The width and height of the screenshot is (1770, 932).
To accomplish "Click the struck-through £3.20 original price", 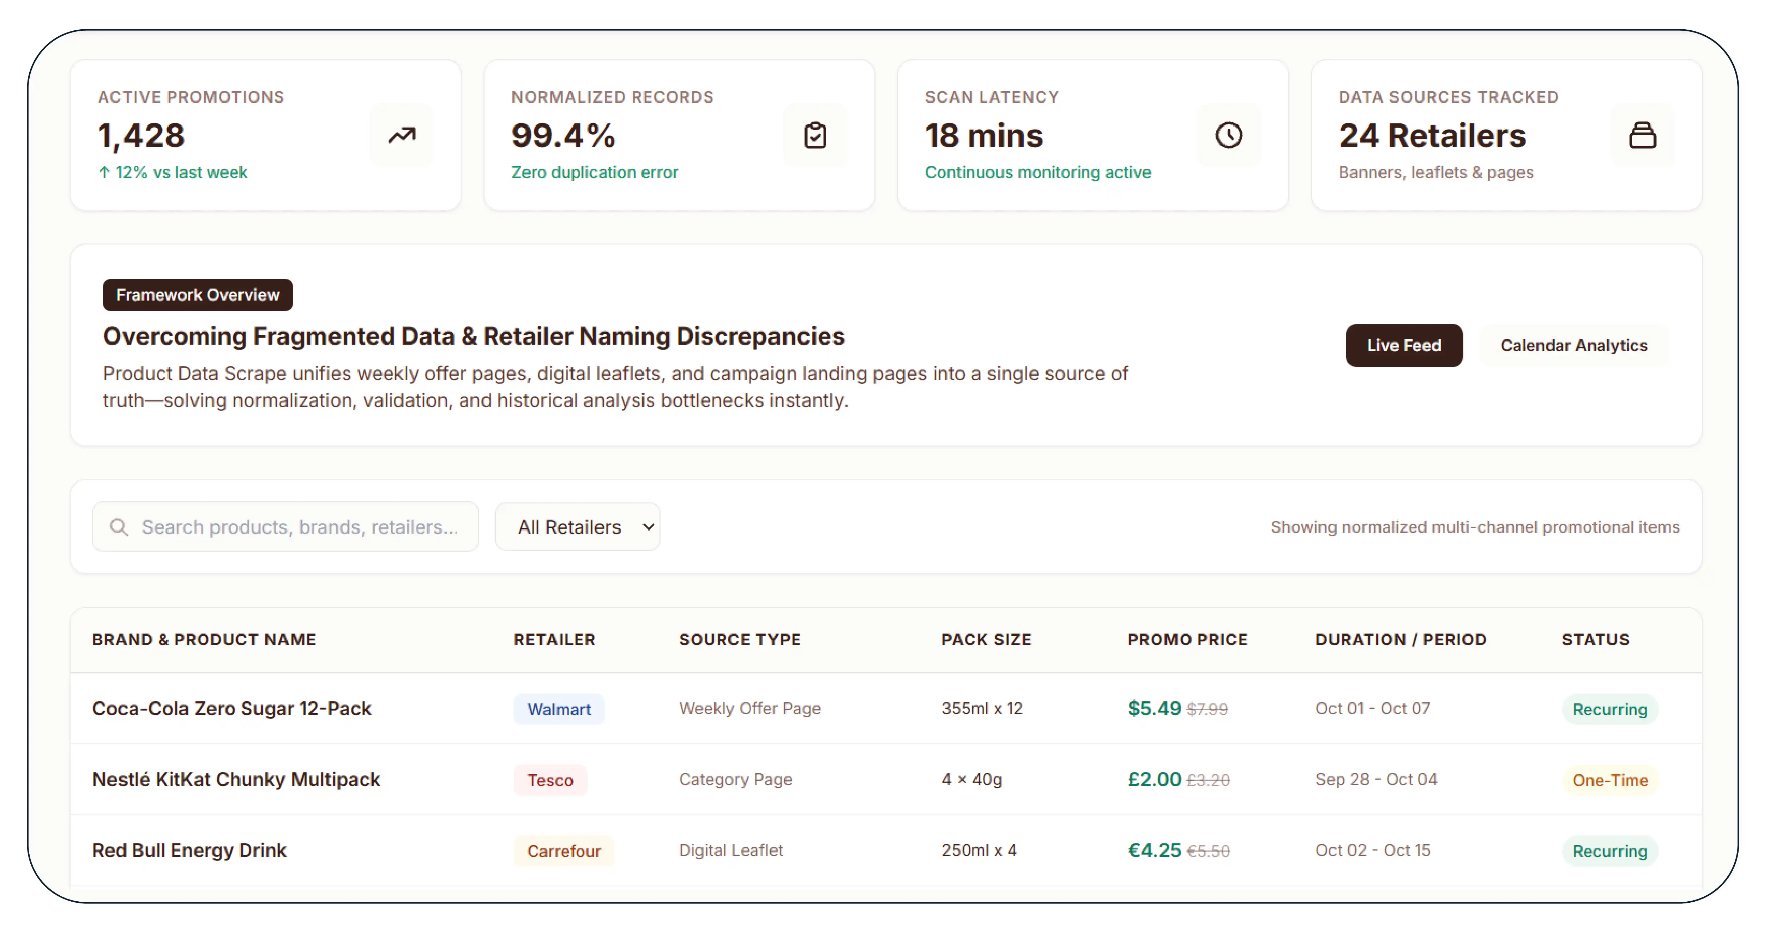I will pos(1208,780).
